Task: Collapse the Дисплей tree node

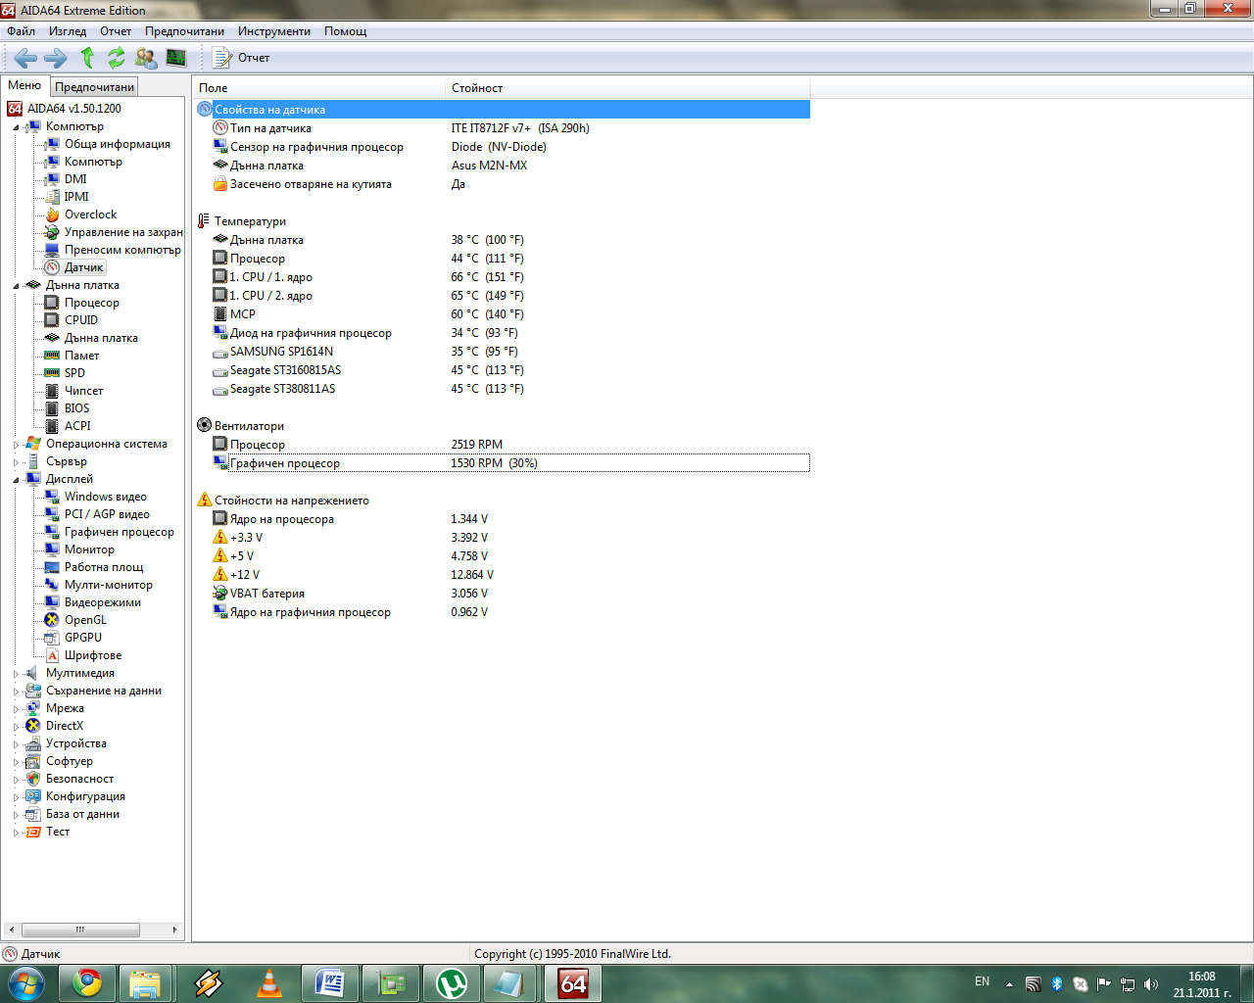Action: tap(17, 480)
